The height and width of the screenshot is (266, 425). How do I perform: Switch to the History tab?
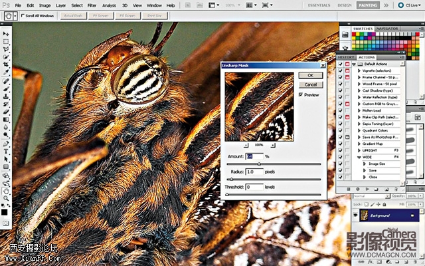pos(346,57)
